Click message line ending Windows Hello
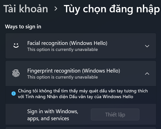This screenshot has width=161, height=129. point(75,97)
